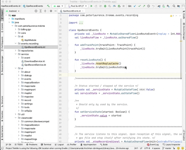Click the editor vertical scrollbar
The width and height of the screenshot is (186, 150).
pyautogui.click(x=181, y=49)
